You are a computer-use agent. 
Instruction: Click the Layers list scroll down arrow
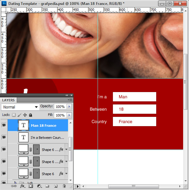click(71, 180)
